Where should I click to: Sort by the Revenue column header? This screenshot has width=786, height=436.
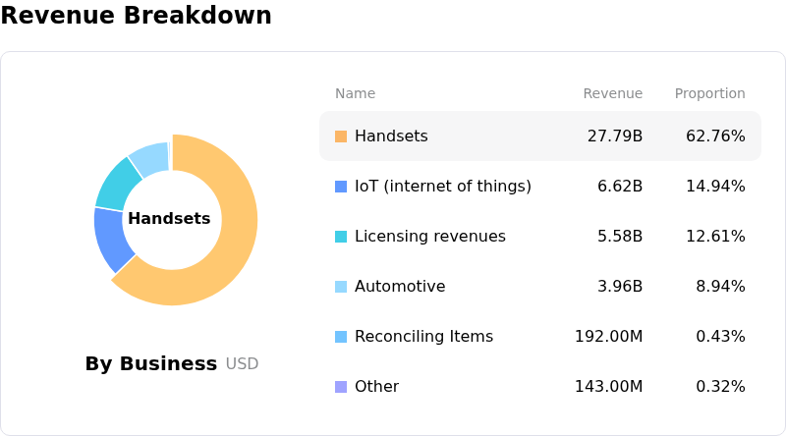[x=612, y=94]
